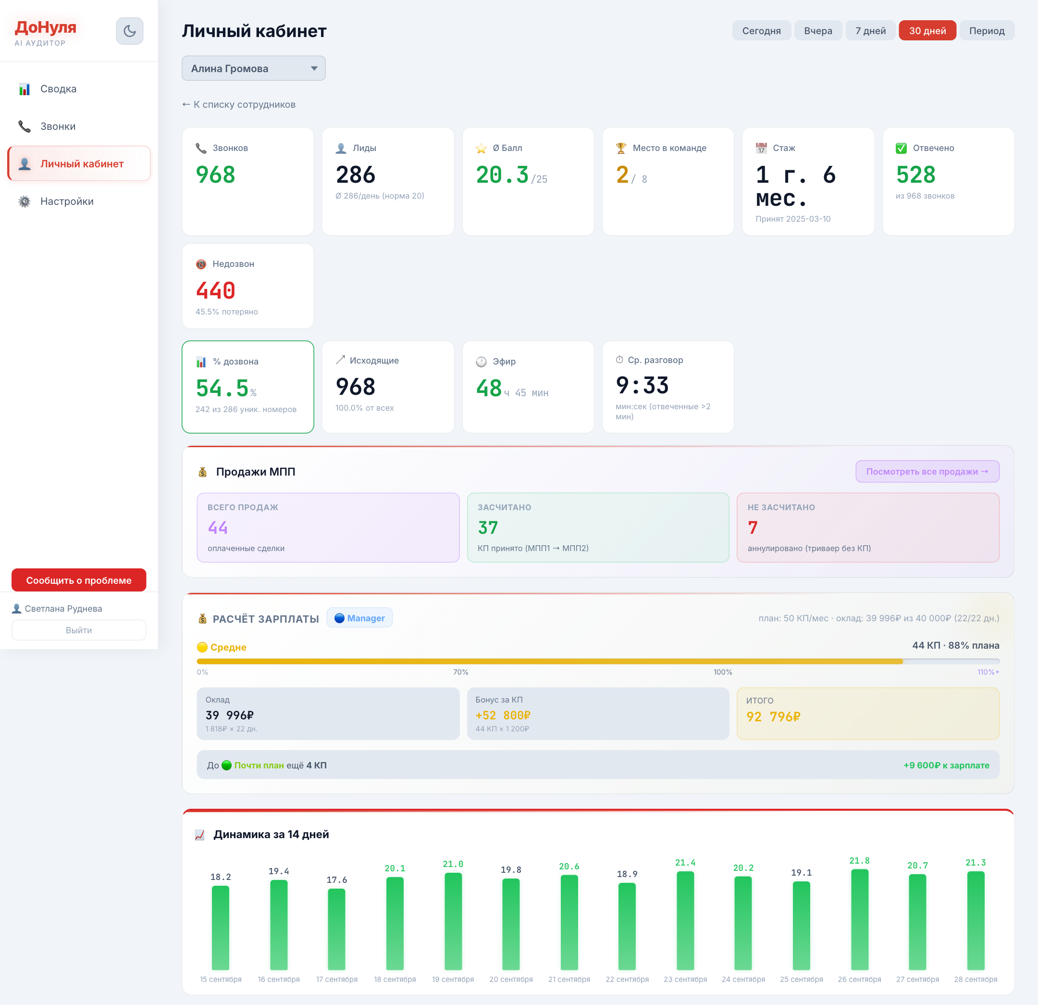Select the 7 дней period tab
The width and height of the screenshot is (1038, 1005).
point(870,31)
